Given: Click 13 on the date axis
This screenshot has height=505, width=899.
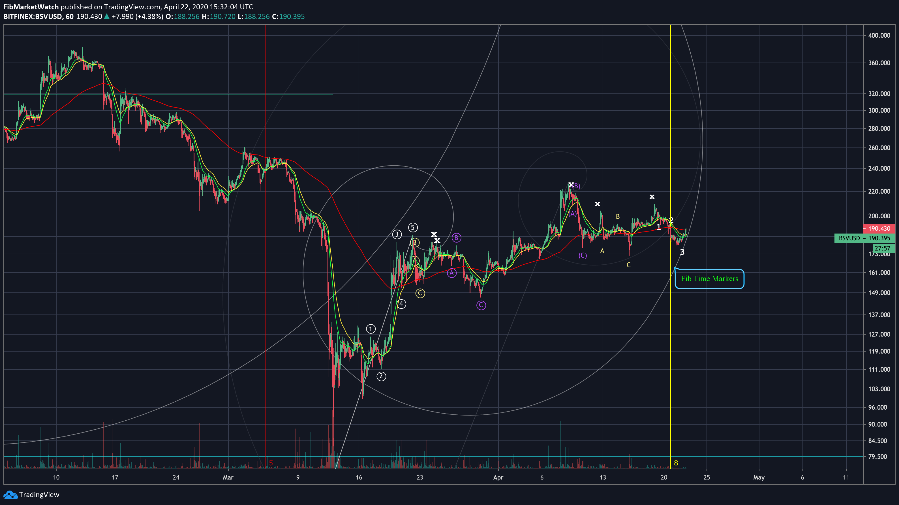Looking at the screenshot, I should click(x=603, y=478).
